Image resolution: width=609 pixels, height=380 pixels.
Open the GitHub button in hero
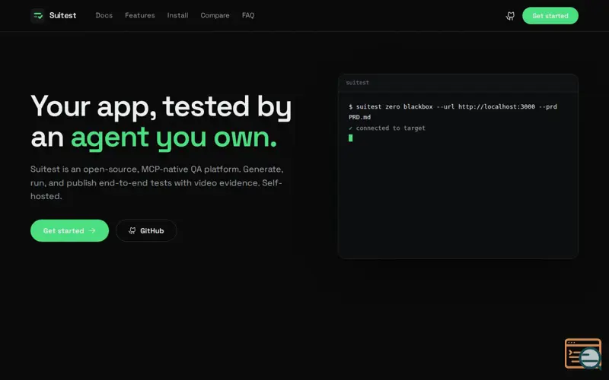coord(146,231)
